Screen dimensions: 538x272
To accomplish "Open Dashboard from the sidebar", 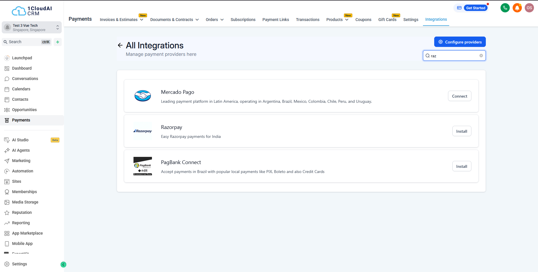I will pyautogui.click(x=22, y=68).
